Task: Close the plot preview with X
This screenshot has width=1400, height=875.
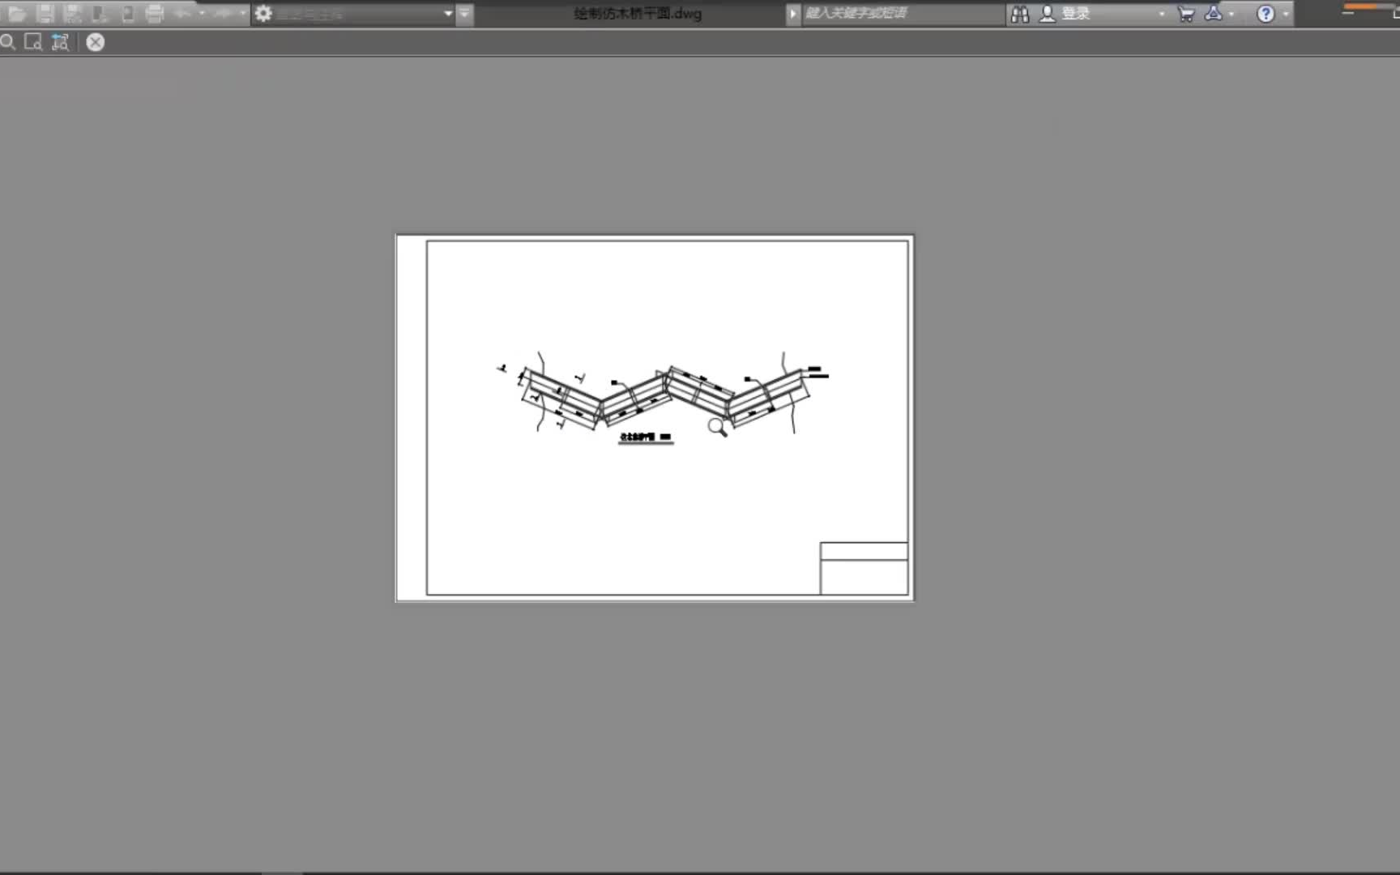Action: [96, 42]
